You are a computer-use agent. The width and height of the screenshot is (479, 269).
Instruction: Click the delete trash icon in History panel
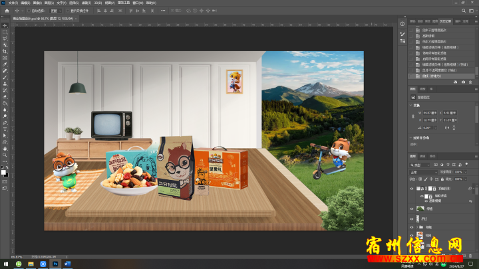point(472,82)
